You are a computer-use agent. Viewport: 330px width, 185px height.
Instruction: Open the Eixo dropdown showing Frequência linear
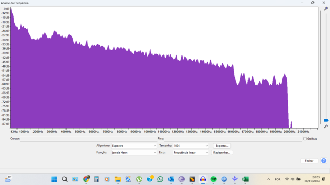tap(191, 153)
